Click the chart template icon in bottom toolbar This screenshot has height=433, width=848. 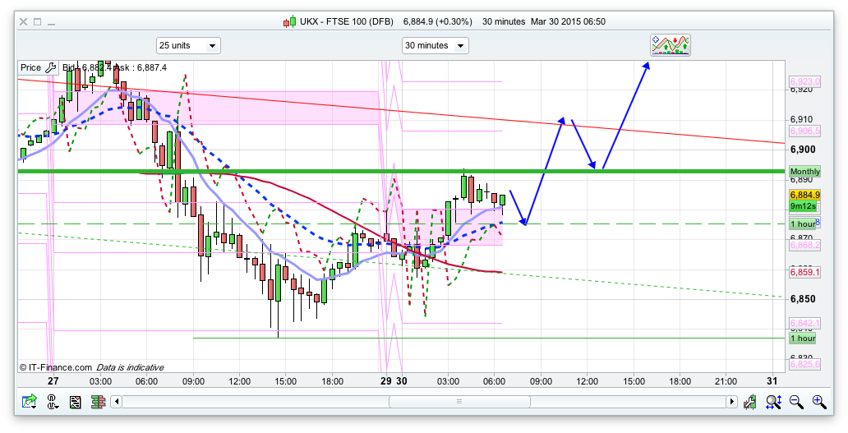[76, 402]
